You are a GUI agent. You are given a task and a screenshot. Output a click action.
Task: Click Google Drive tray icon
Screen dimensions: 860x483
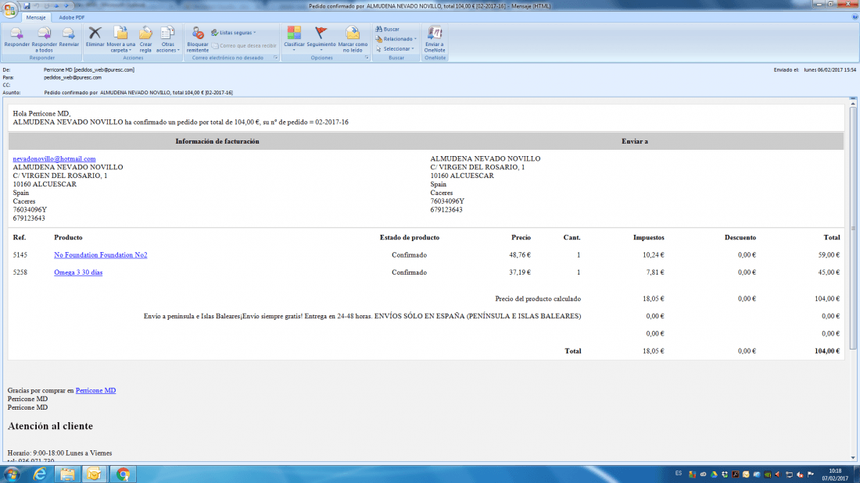tap(714, 474)
